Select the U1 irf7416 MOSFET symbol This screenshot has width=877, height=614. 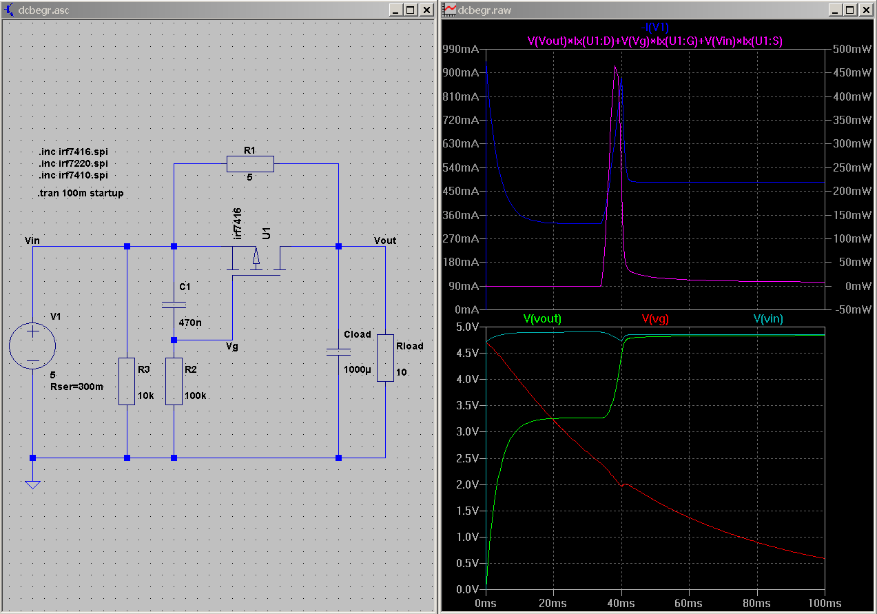coord(257,260)
